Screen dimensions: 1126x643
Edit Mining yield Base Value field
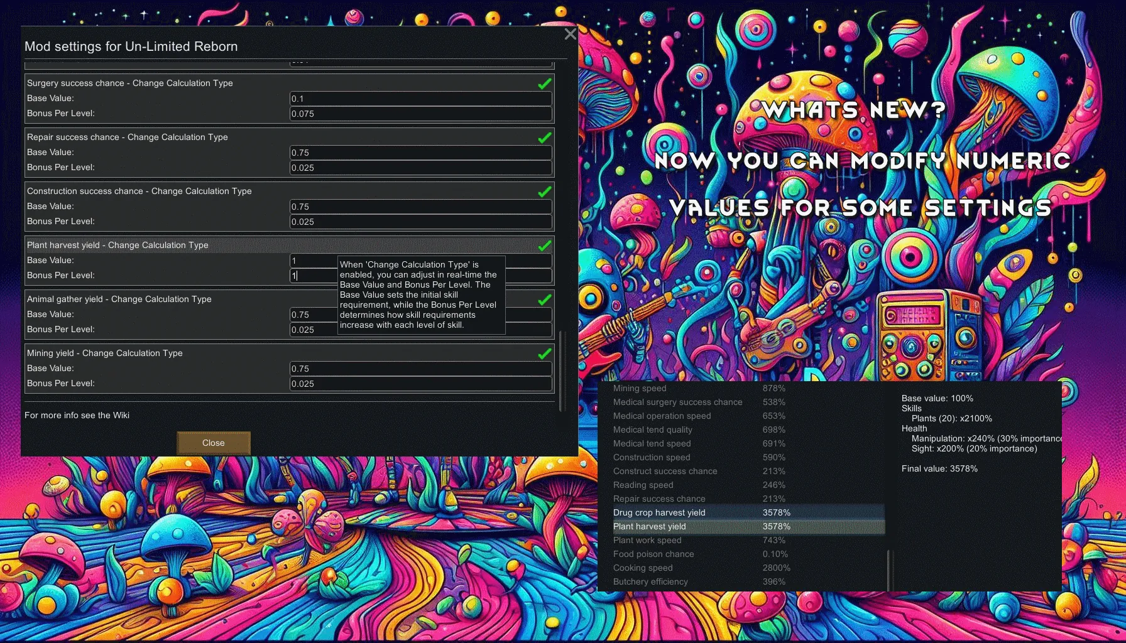[x=420, y=369]
